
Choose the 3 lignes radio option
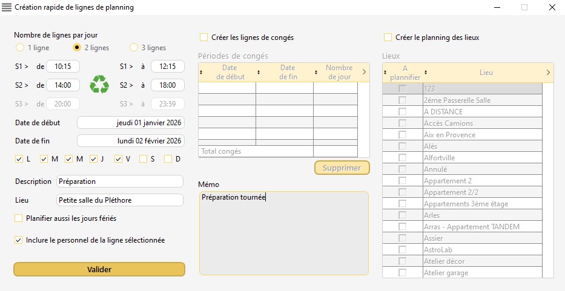click(134, 48)
